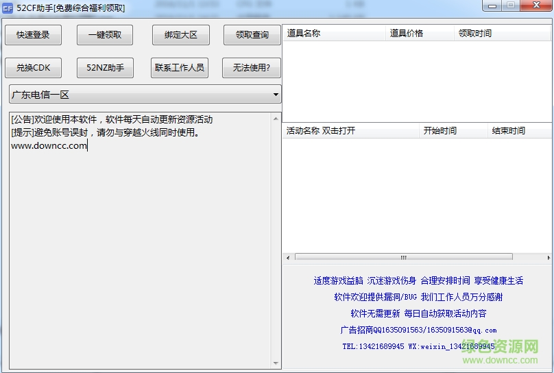The image size is (554, 373).
Task: Click the announcement box scroll up arrow
Action: (276, 119)
